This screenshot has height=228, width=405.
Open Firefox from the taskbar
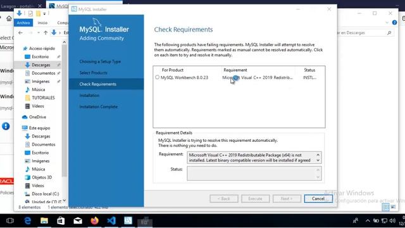pyautogui.click(x=94, y=221)
